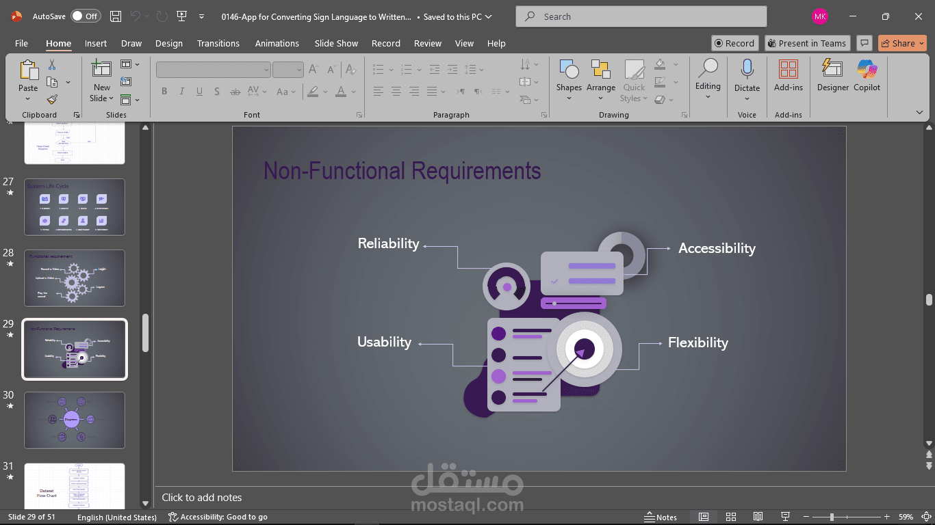Open Font dialog launcher
Viewport: 935px width, 525px height.
pos(359,115)
